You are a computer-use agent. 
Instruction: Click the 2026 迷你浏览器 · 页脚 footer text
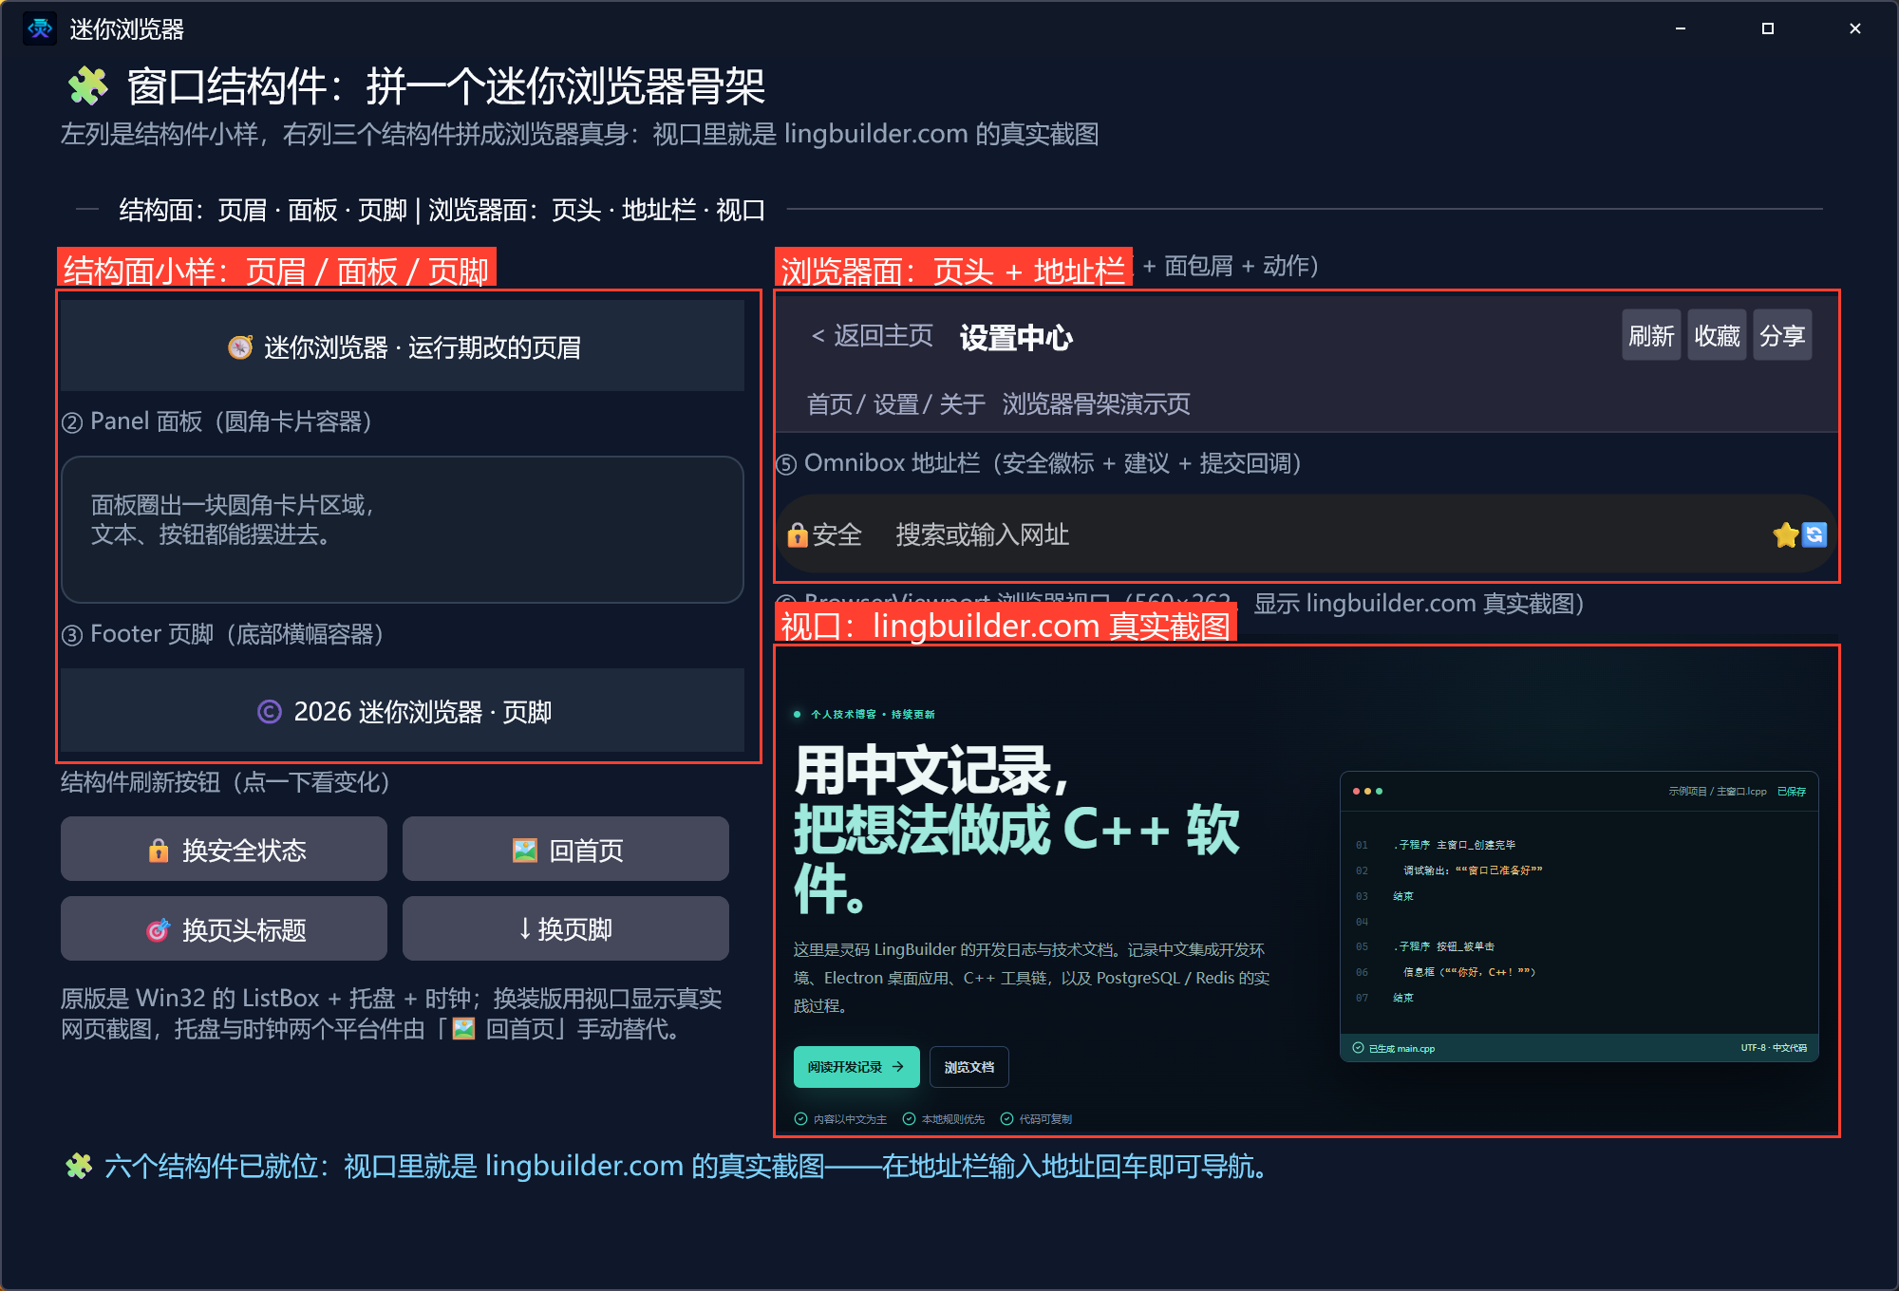pos(423,711)
